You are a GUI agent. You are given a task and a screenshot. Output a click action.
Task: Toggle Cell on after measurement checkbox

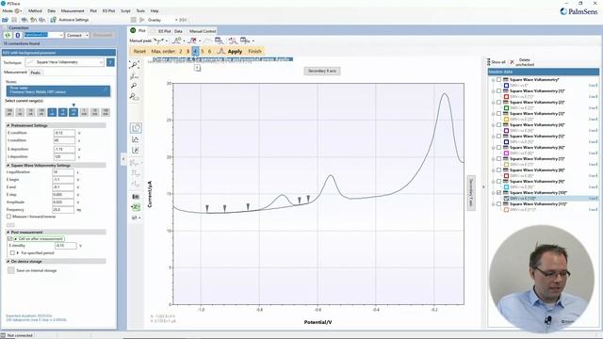(9, 238)
